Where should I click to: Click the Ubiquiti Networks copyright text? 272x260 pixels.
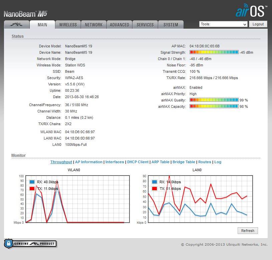click(224, 244)
